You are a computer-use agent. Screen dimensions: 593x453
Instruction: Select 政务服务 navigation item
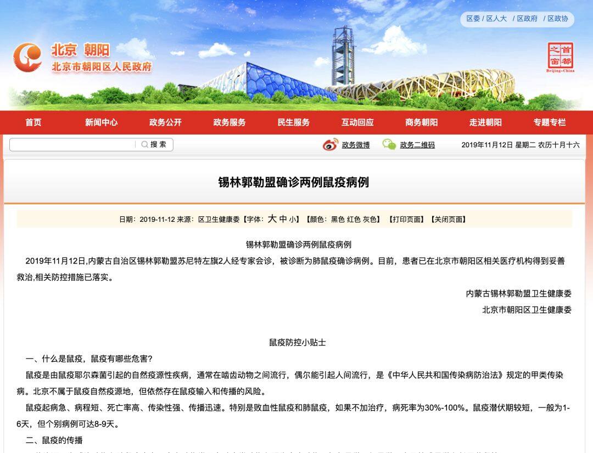[x=230, y=122]
